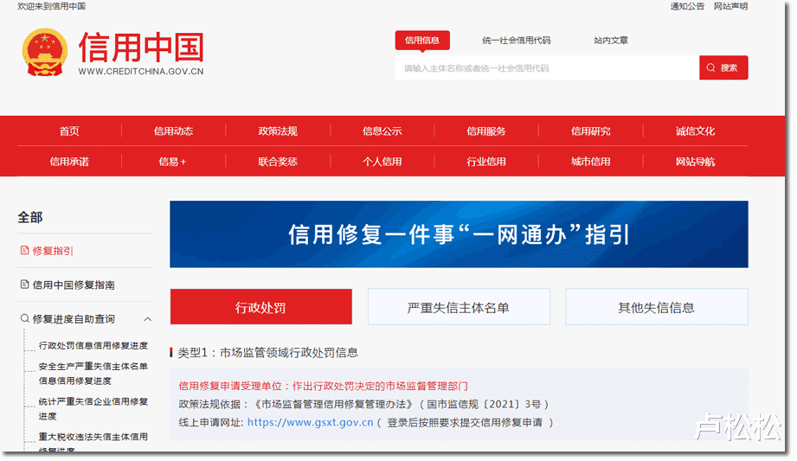The height and width of the screenshot is (461, 797).
Task: Open 通知公告 link at top
Action: click(x=687, y=7)
